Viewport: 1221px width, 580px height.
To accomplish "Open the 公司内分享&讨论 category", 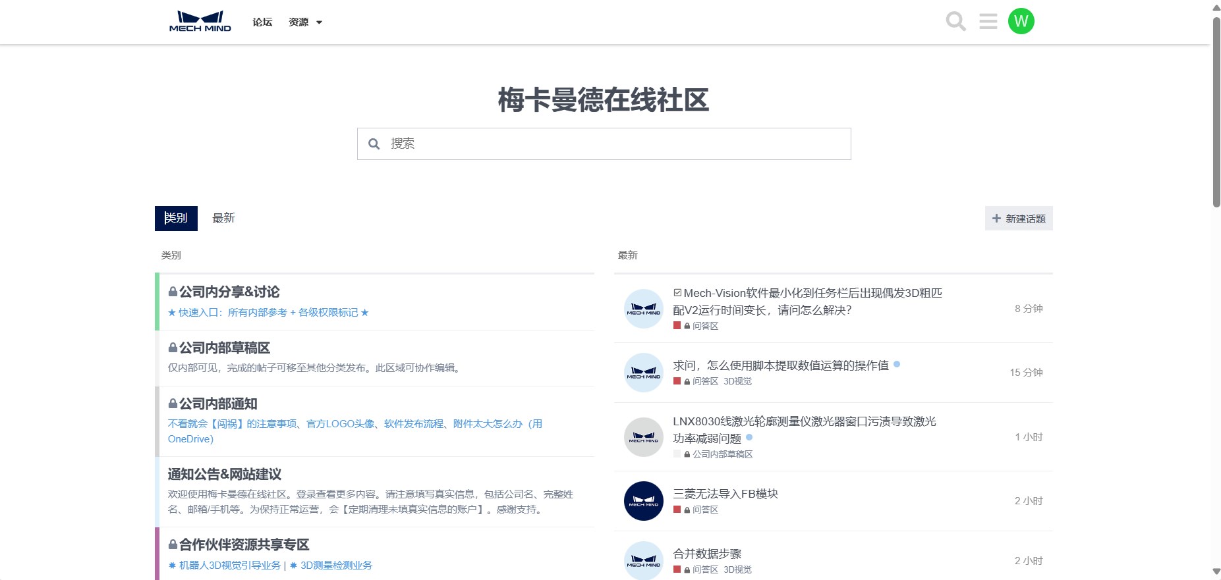I will 229,292.
